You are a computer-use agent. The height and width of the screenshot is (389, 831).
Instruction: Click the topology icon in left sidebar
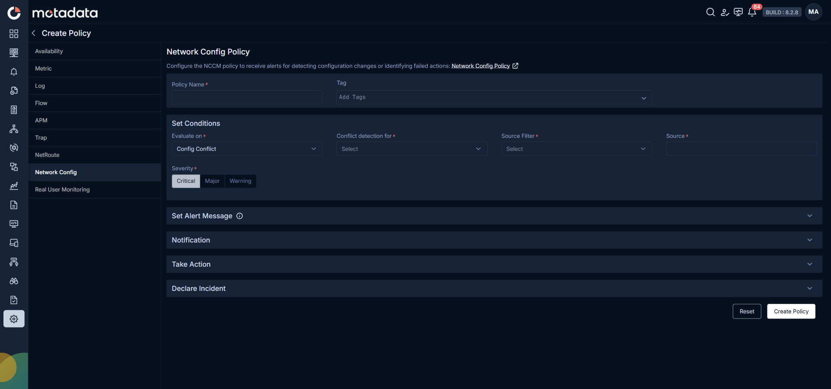click(x=14, y=129)
